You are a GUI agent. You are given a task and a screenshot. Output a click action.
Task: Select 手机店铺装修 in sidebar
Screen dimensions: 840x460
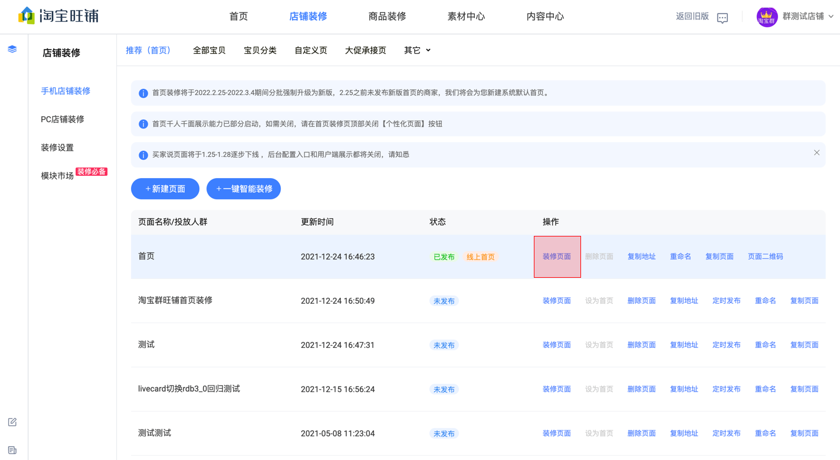[x=65, y=91]
